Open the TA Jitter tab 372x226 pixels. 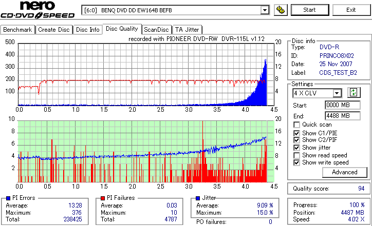point(187,30)
